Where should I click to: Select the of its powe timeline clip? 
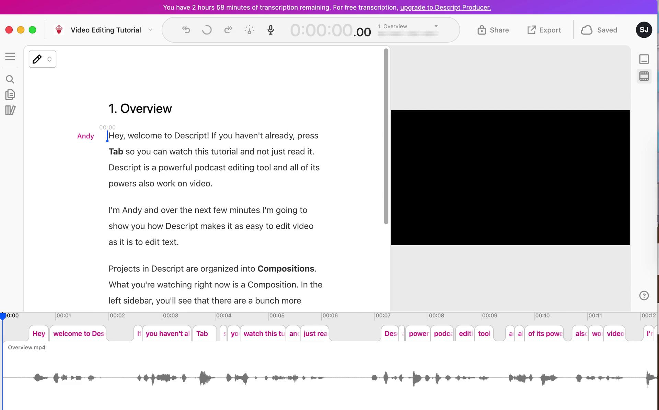(x=545, y=333)
